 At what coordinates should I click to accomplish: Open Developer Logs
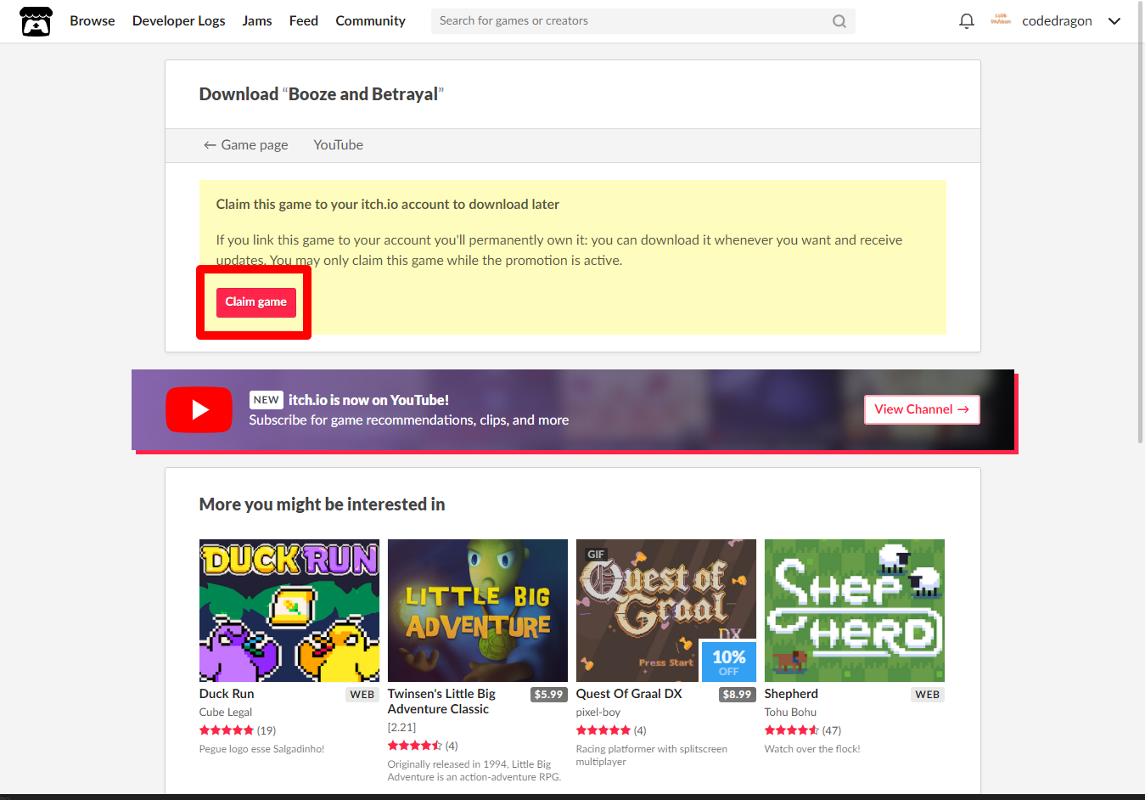[178, 20]
